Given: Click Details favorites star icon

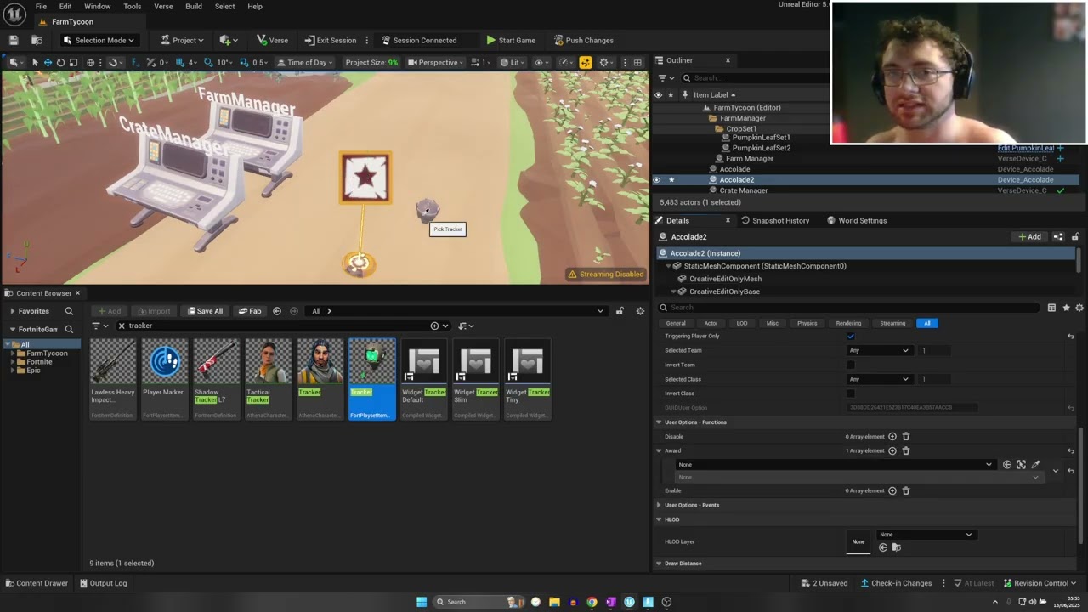Looking at the screenshot, I should (x=1066, y=308).
